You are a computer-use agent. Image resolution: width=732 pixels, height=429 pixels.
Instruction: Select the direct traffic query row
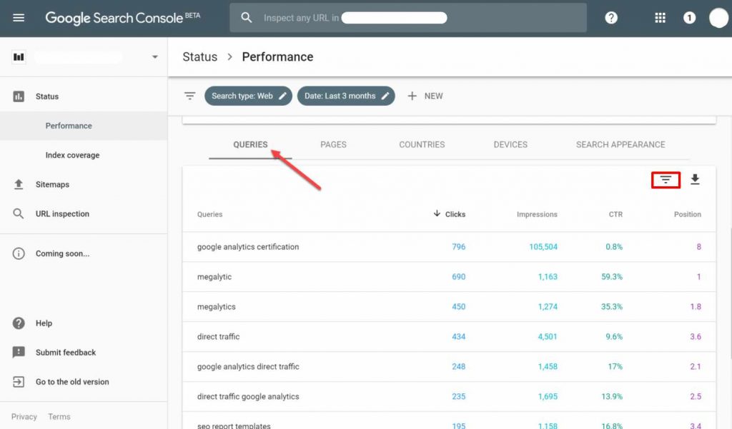[449, 336]
